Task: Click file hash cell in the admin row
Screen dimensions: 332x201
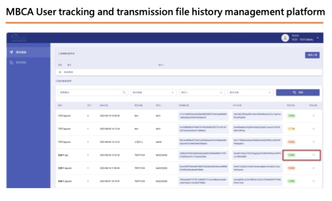Action: (x=203, y=142)
